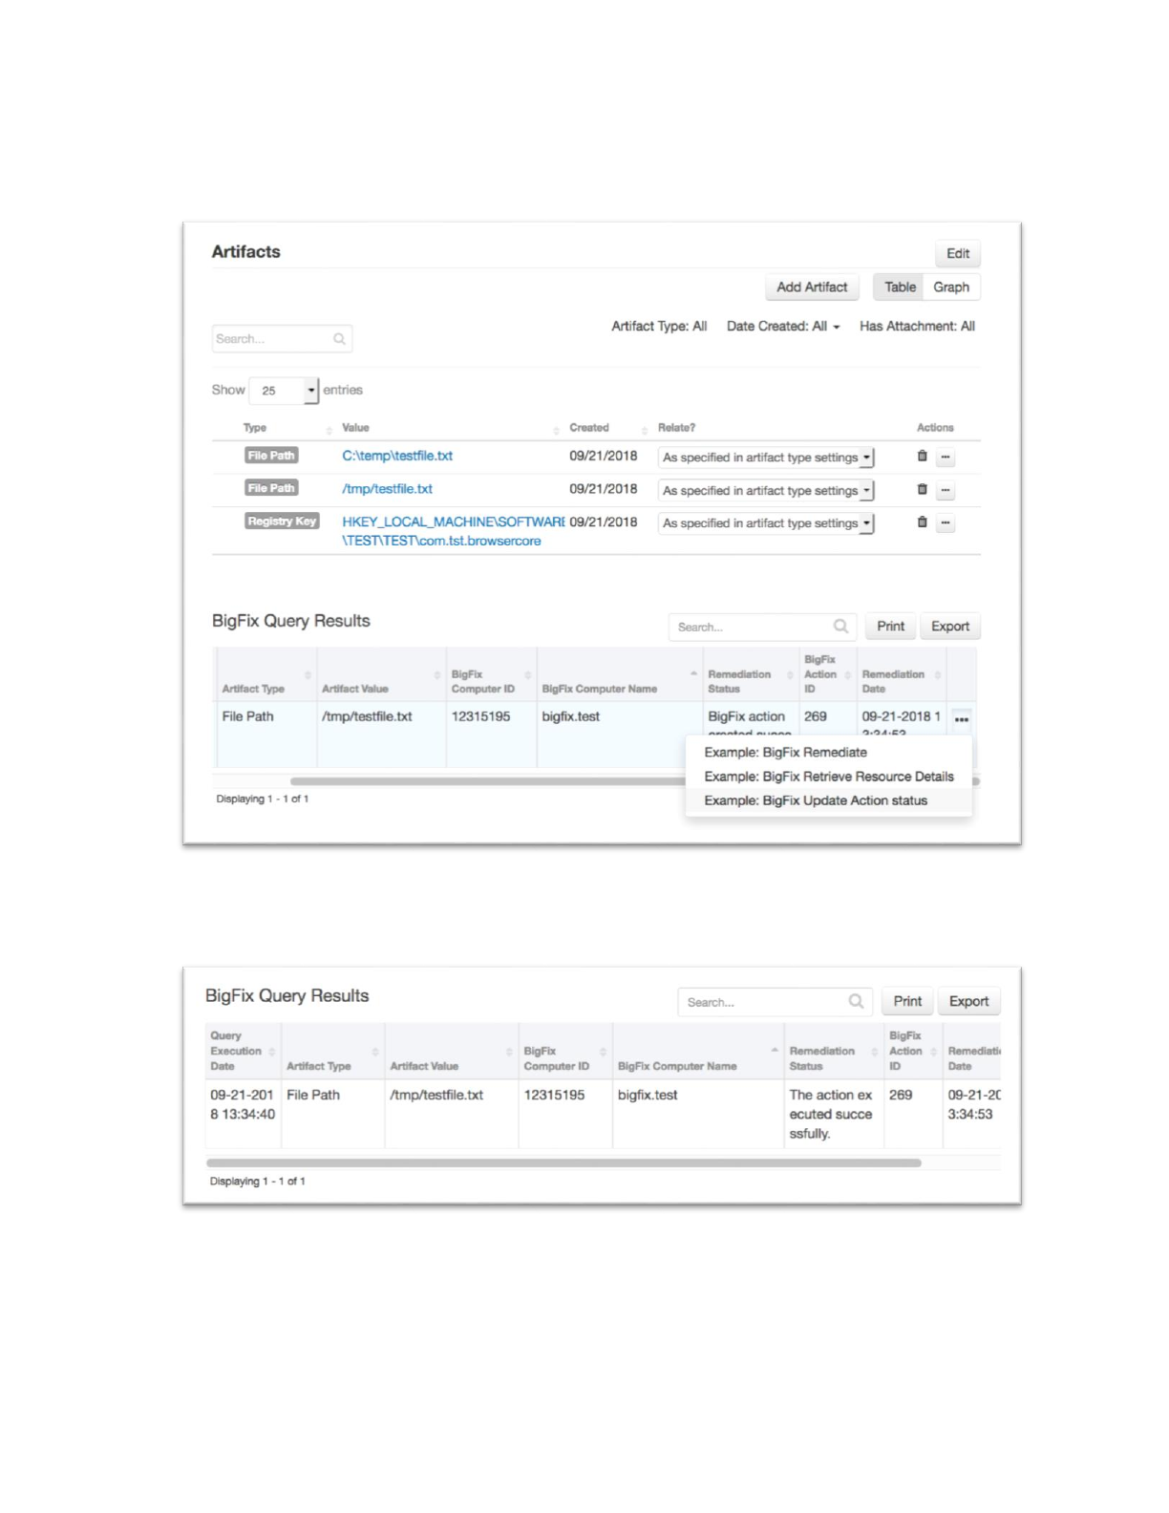Open the Date Created filter dropdown

click(783, 326)
